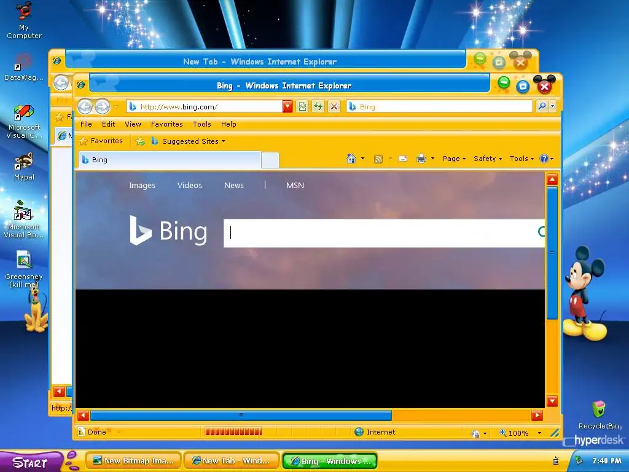
Task: Click the Back arrow in Bing window
Action: click(x=85, y=107)
